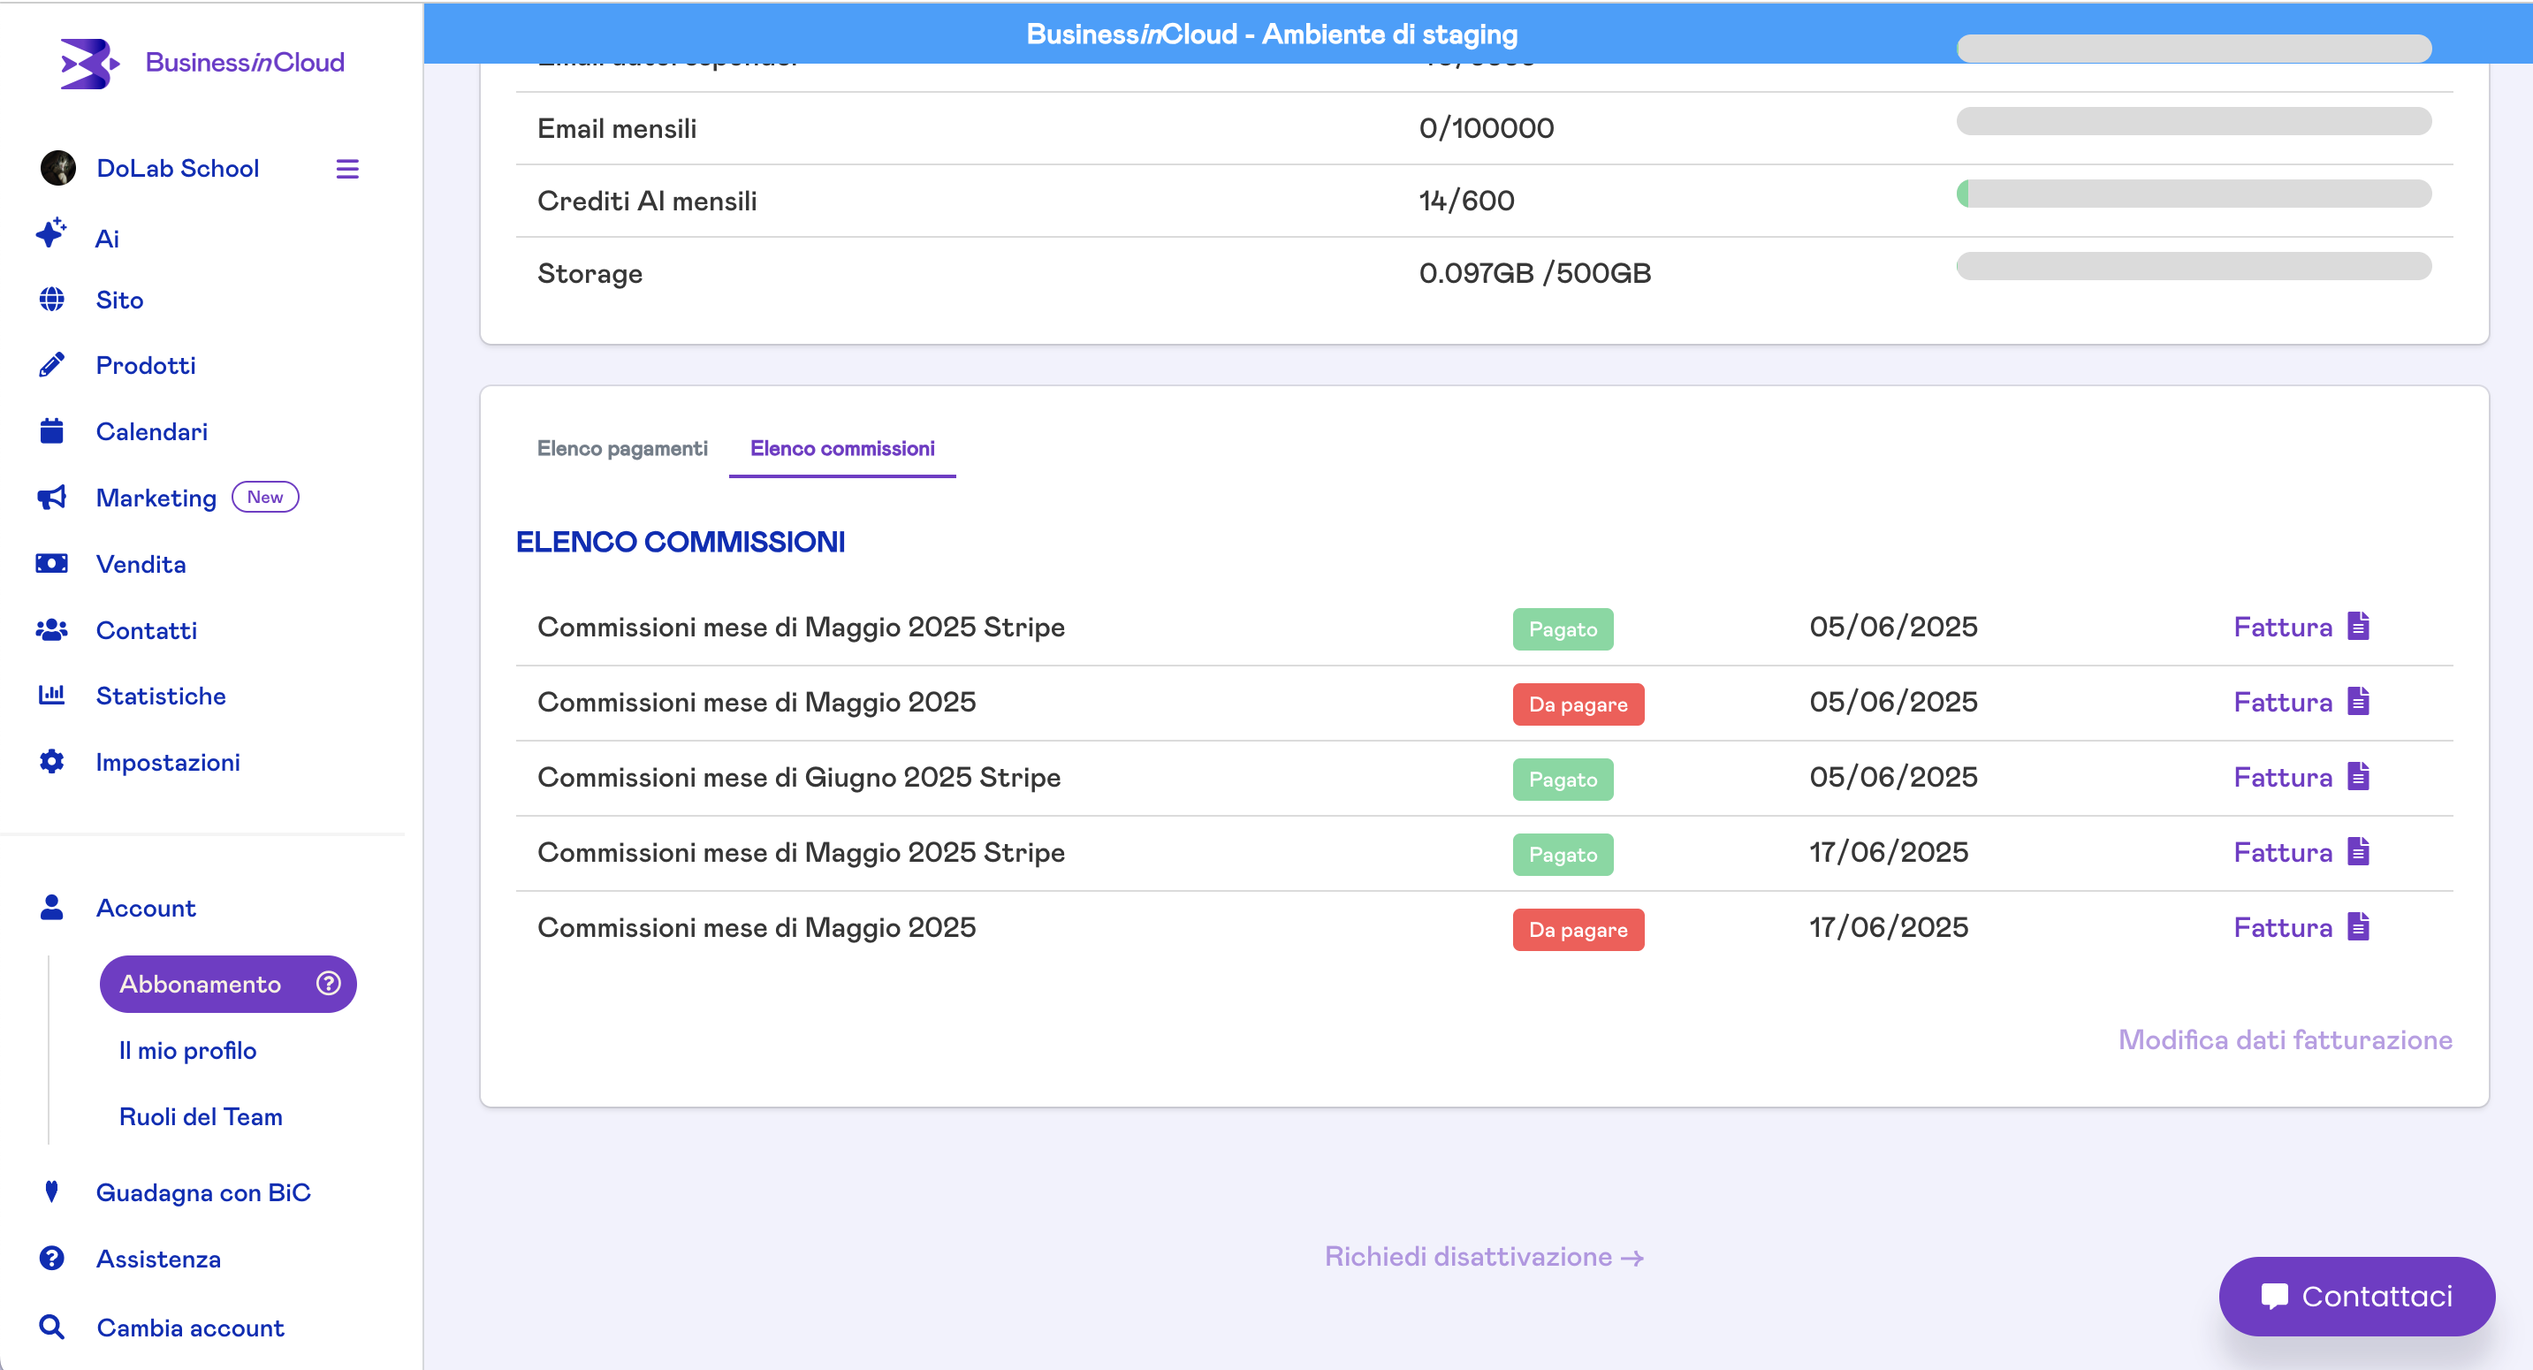The image size is (2533, 1370).
Task: Open Statistiche via the chart icon
Action: 52,696
